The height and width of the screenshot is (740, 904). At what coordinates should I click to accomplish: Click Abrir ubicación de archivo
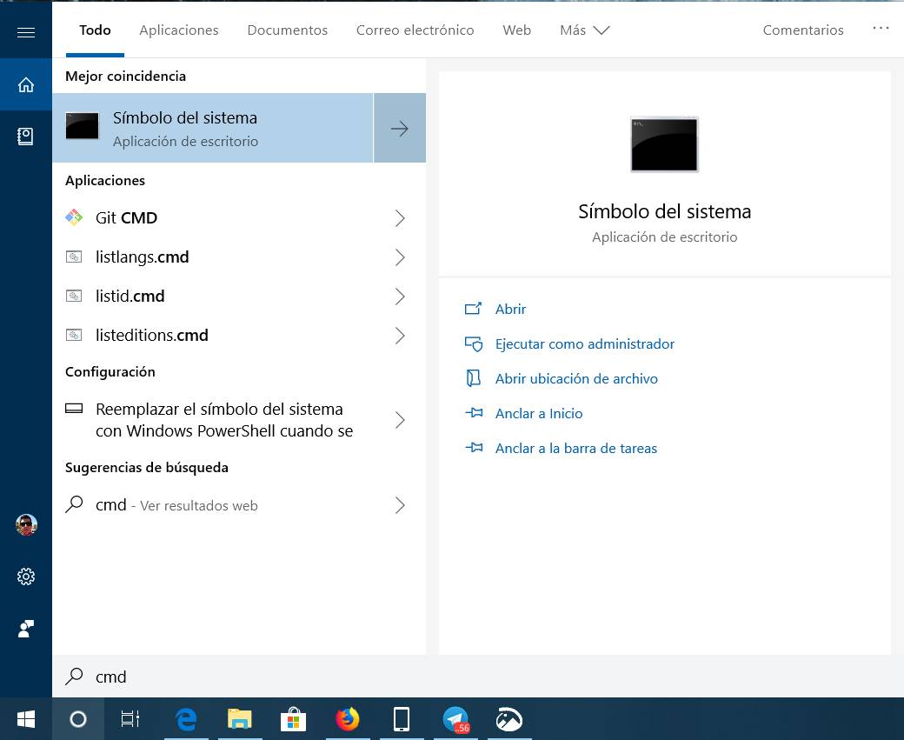(575, 379)
